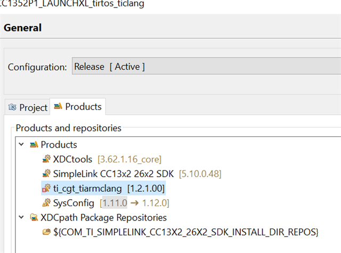Click the General section heading
341x253 pixels.
23,28
